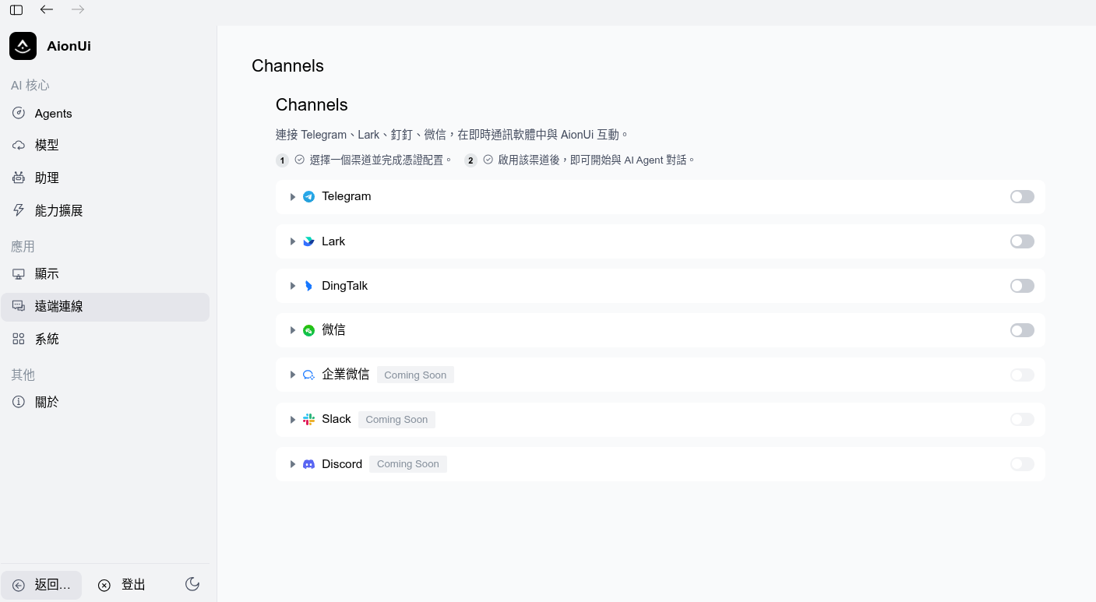
Task: Expand the Lark row triangle
Action: (x=293, y=241)
